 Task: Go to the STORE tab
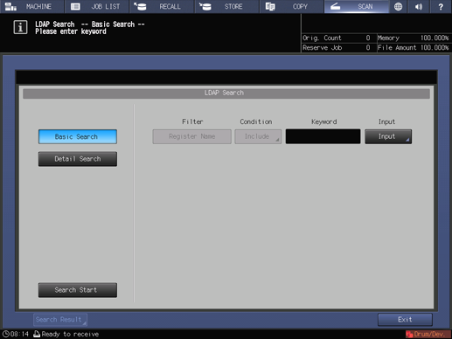(x=226, y=6)
